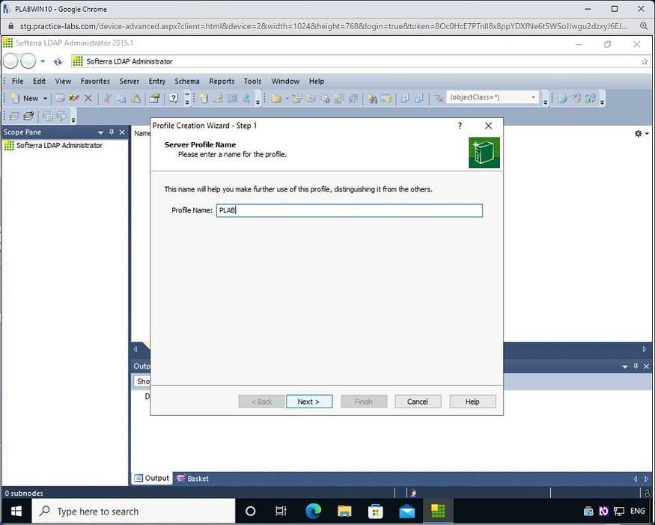Image resolution: width=655 pixels, height=525 pixels.
Task: Click the favorites star in address bar
Action: point(645,61)
